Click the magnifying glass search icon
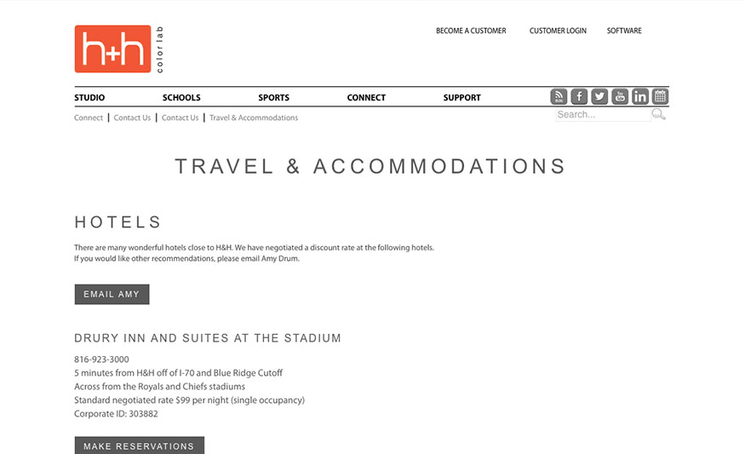Screen dimensions: 745x454 click(658, 114)
